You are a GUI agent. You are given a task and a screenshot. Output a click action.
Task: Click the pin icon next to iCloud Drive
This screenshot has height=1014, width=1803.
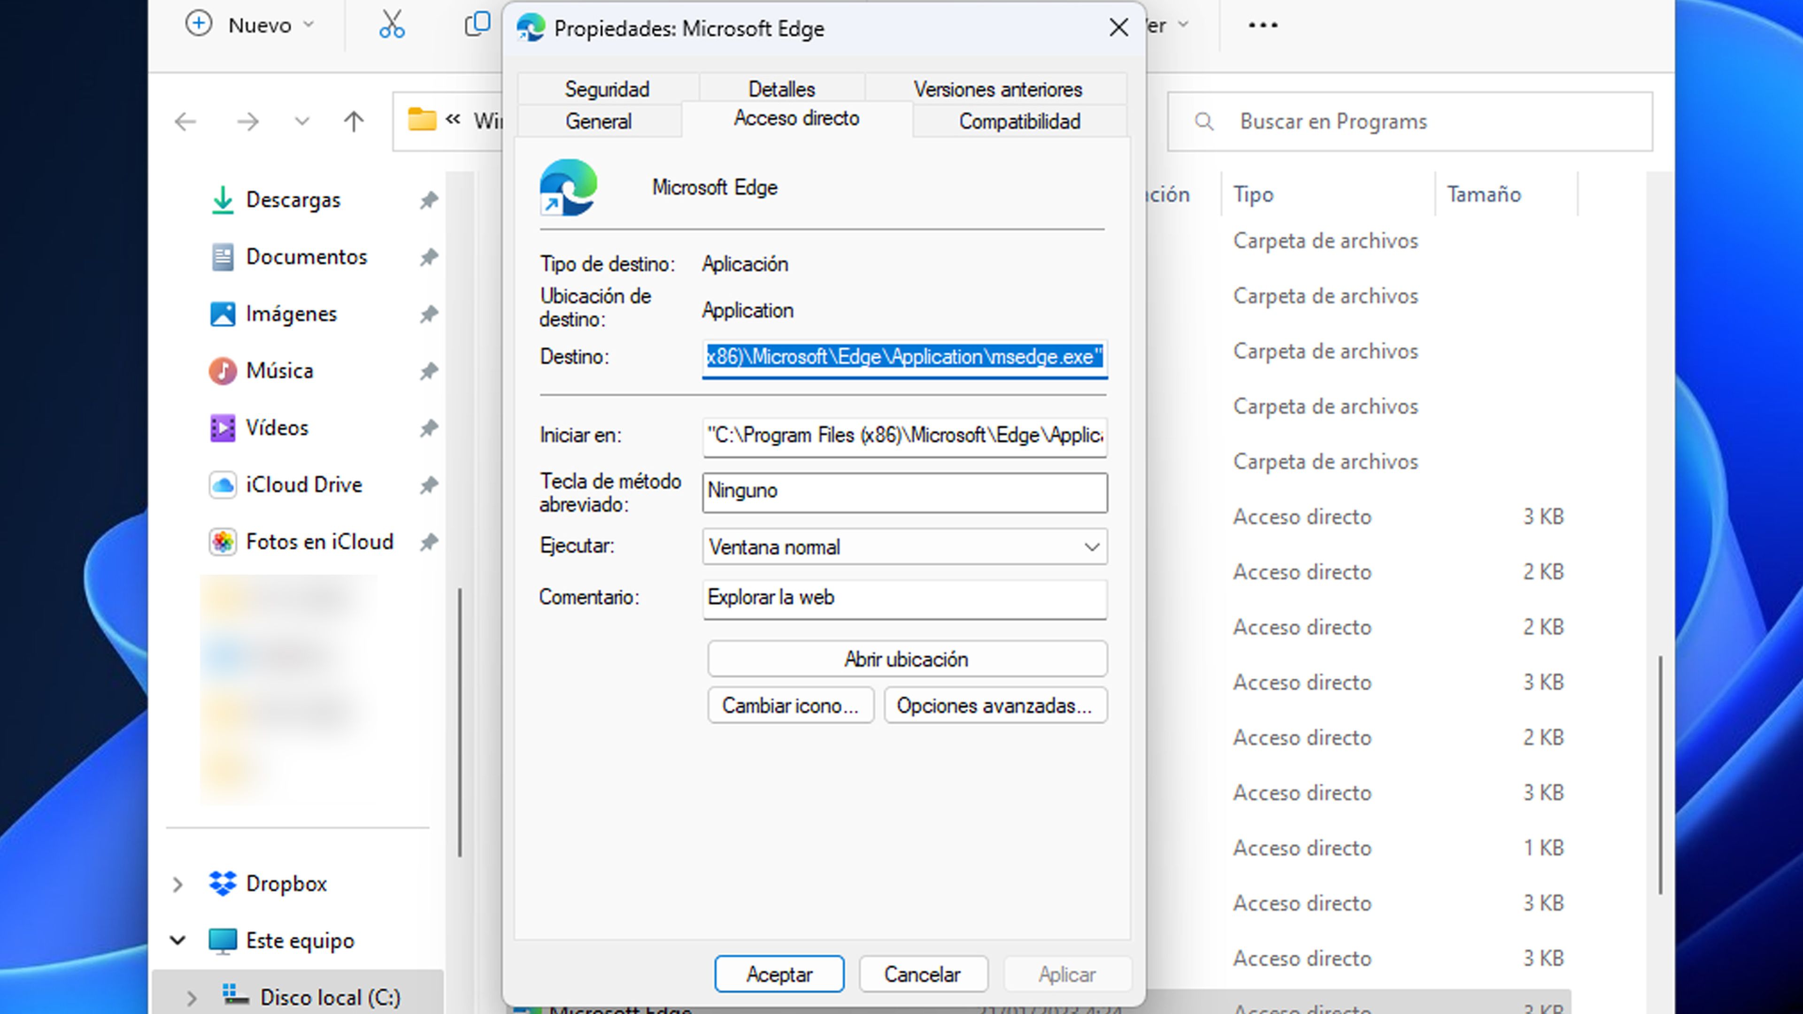pos(428,484)
